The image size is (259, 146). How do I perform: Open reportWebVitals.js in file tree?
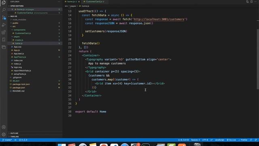(35, 71)
